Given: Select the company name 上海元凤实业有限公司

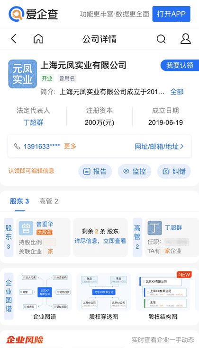Looking at the screenshot, I should pyautogui.click(x=83, y=65).
